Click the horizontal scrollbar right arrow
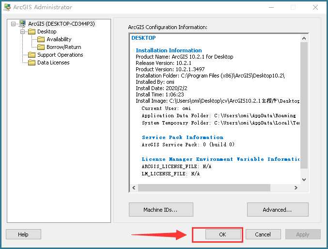The height and width of the screenshot is (249, 328). point(296,187)
